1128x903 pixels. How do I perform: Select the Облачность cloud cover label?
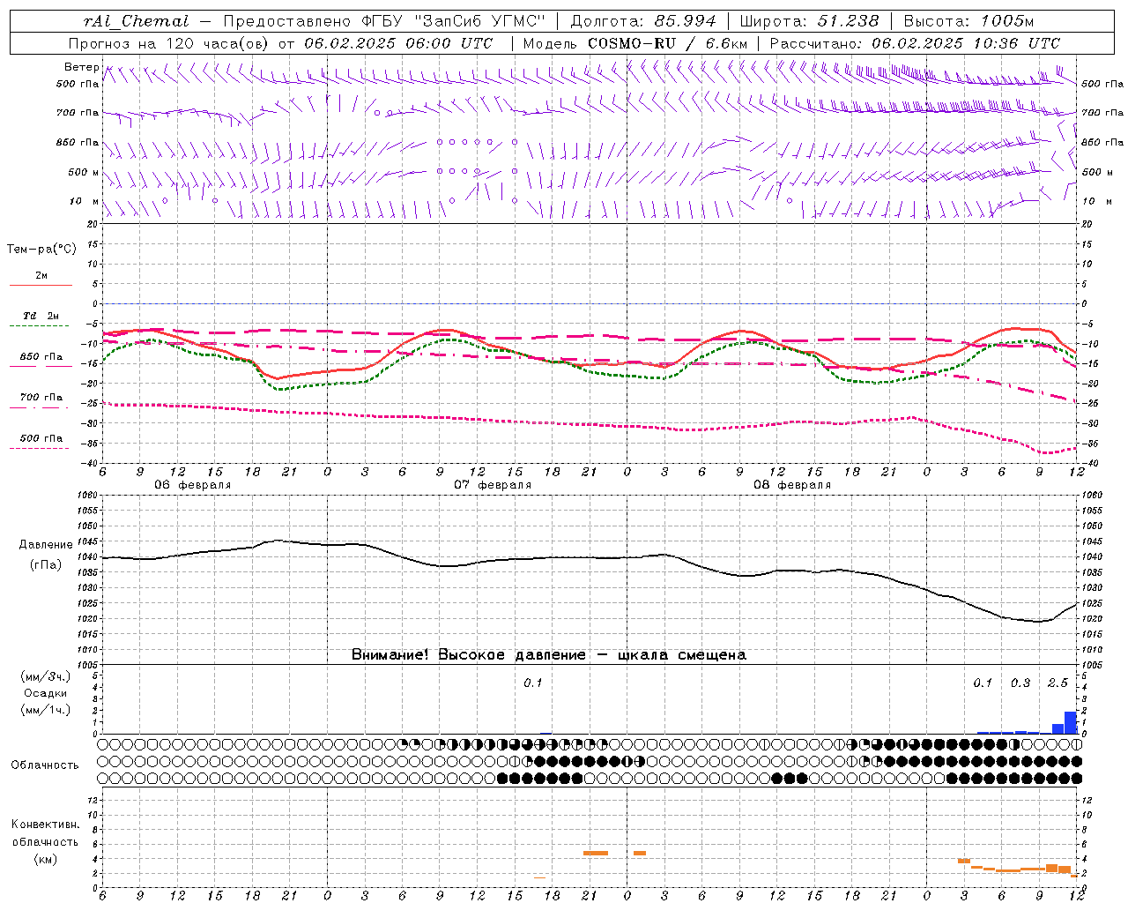(x=45, y=765)
